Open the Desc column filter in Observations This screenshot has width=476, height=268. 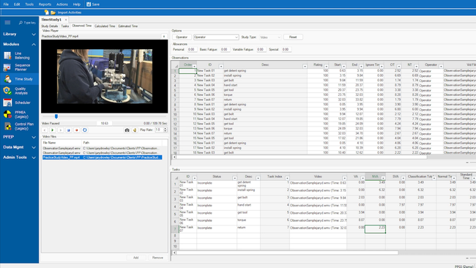305,66
